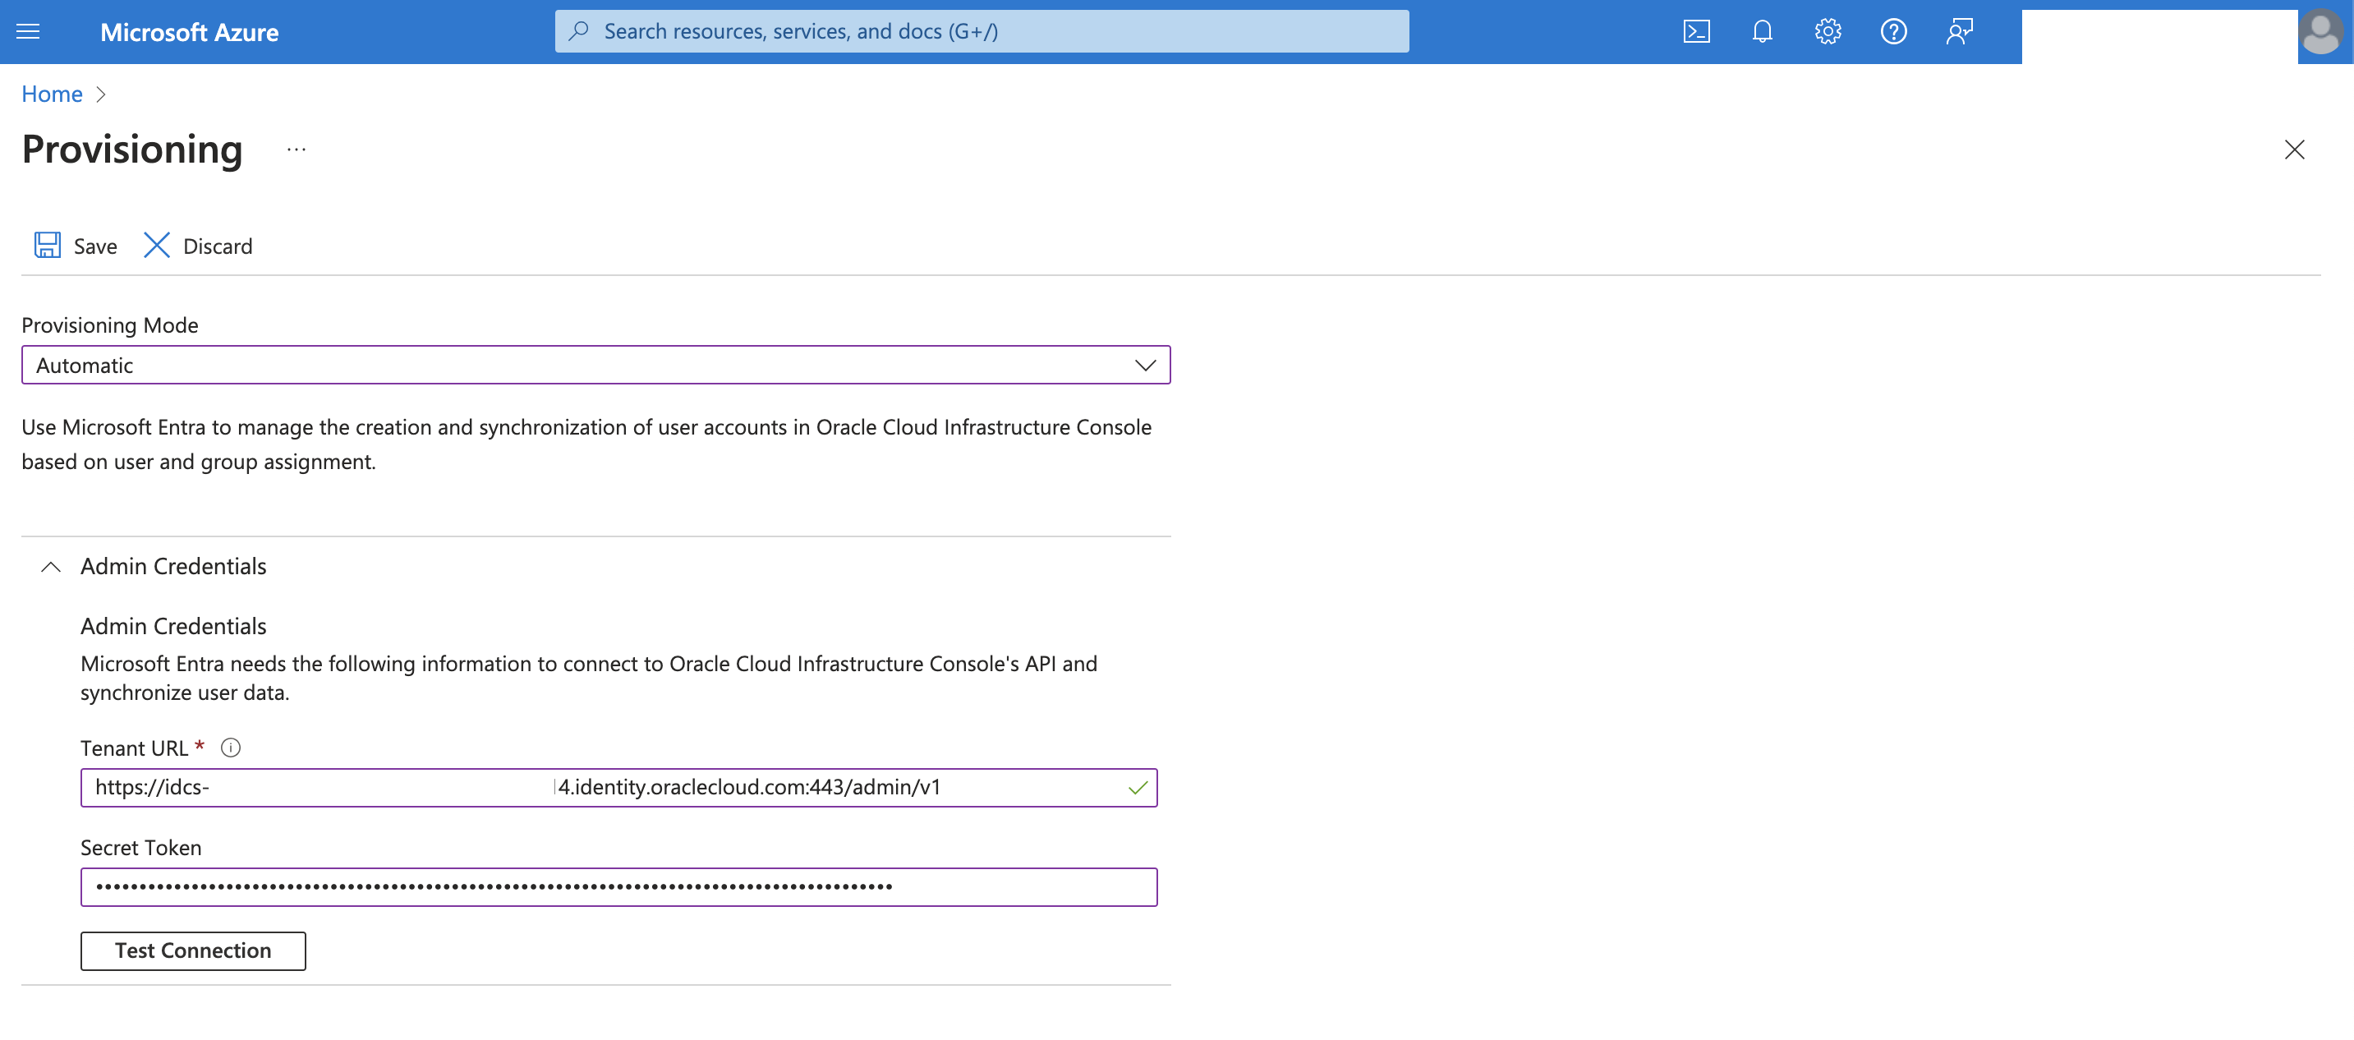Open the Provisioning ellipsis more menu
Image resolution: width=2354 pixels, height=1040 pixels.
[x=296, y=150]
